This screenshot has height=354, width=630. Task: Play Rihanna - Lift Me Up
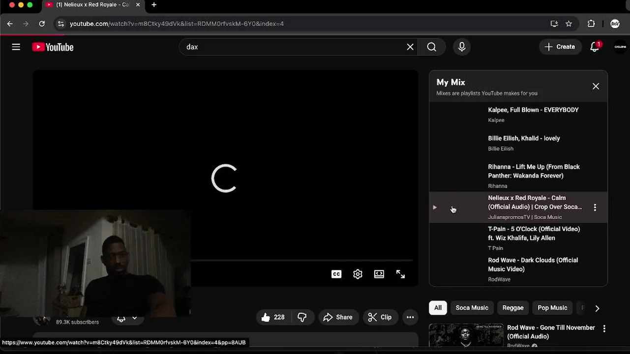(518, 176)
